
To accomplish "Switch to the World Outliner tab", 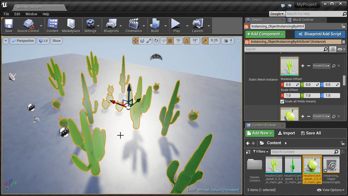I will tap(303, 20).
